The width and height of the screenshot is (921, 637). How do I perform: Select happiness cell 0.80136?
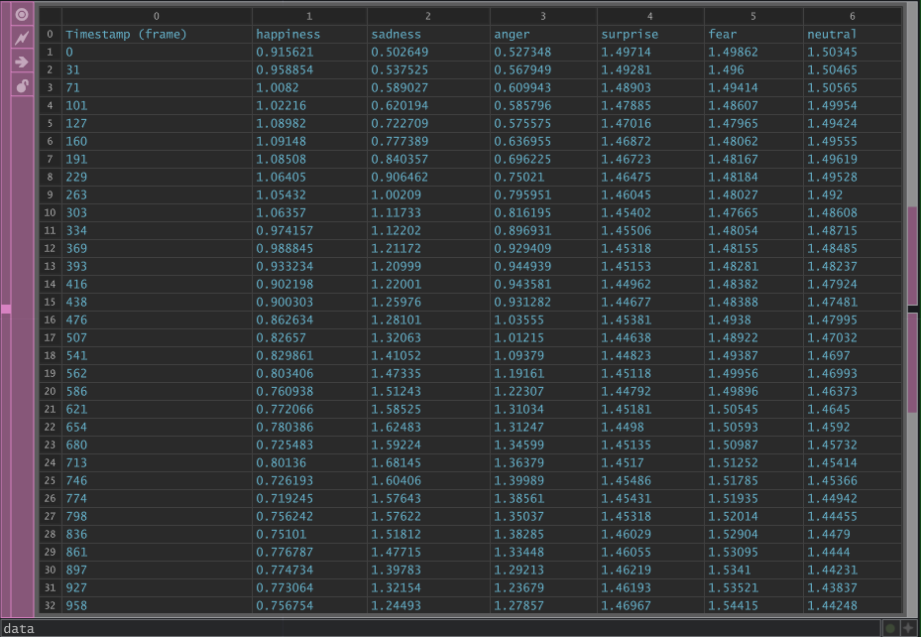[x=309, y=462]
